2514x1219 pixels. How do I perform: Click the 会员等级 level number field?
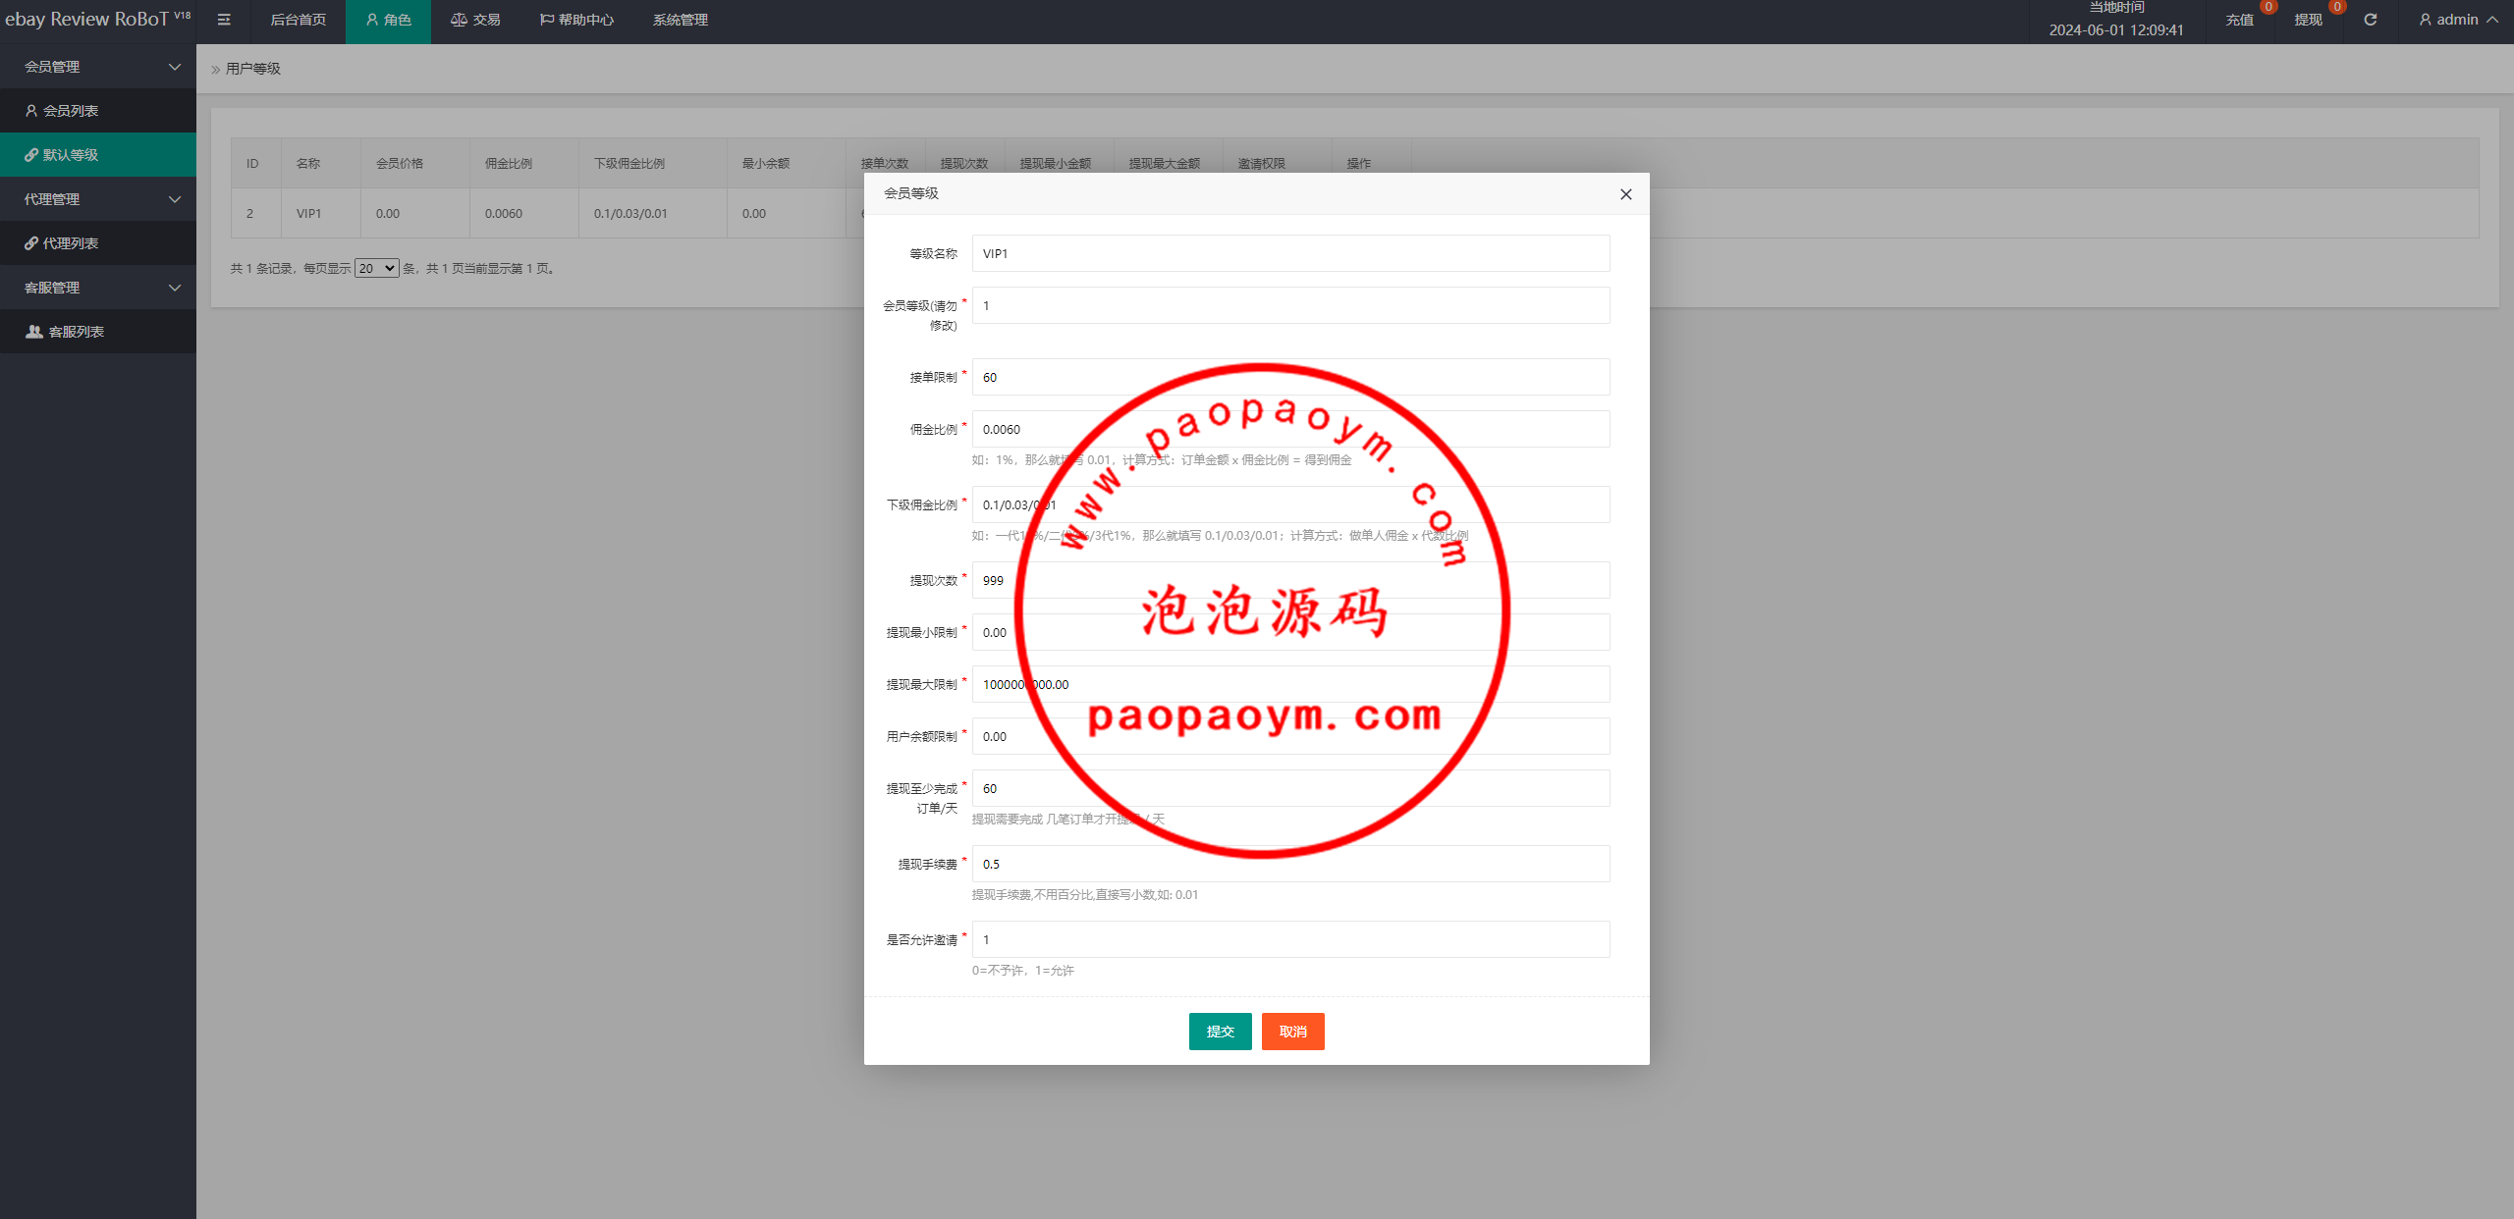pos(1290,305)
